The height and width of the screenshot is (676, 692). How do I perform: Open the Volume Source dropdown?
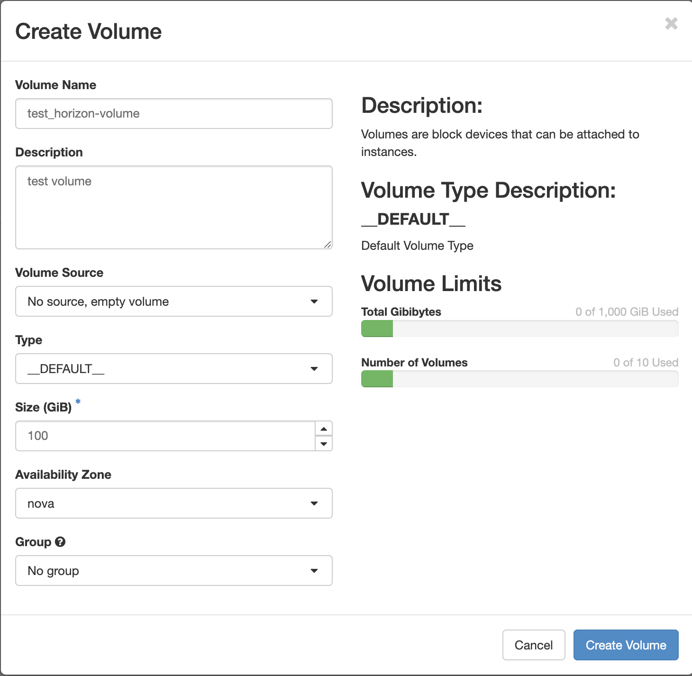pyautogui.click(x=174, y=301)
